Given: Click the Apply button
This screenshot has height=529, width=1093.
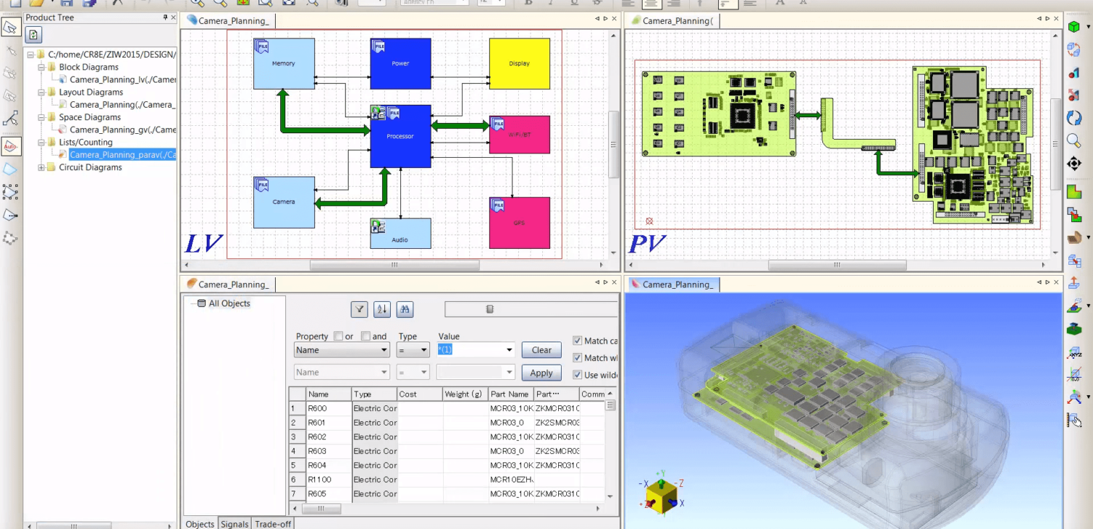Looking at the screenshot, I should click(541, 373).
